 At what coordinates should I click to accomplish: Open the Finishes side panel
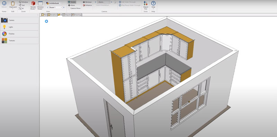[19, 34]
